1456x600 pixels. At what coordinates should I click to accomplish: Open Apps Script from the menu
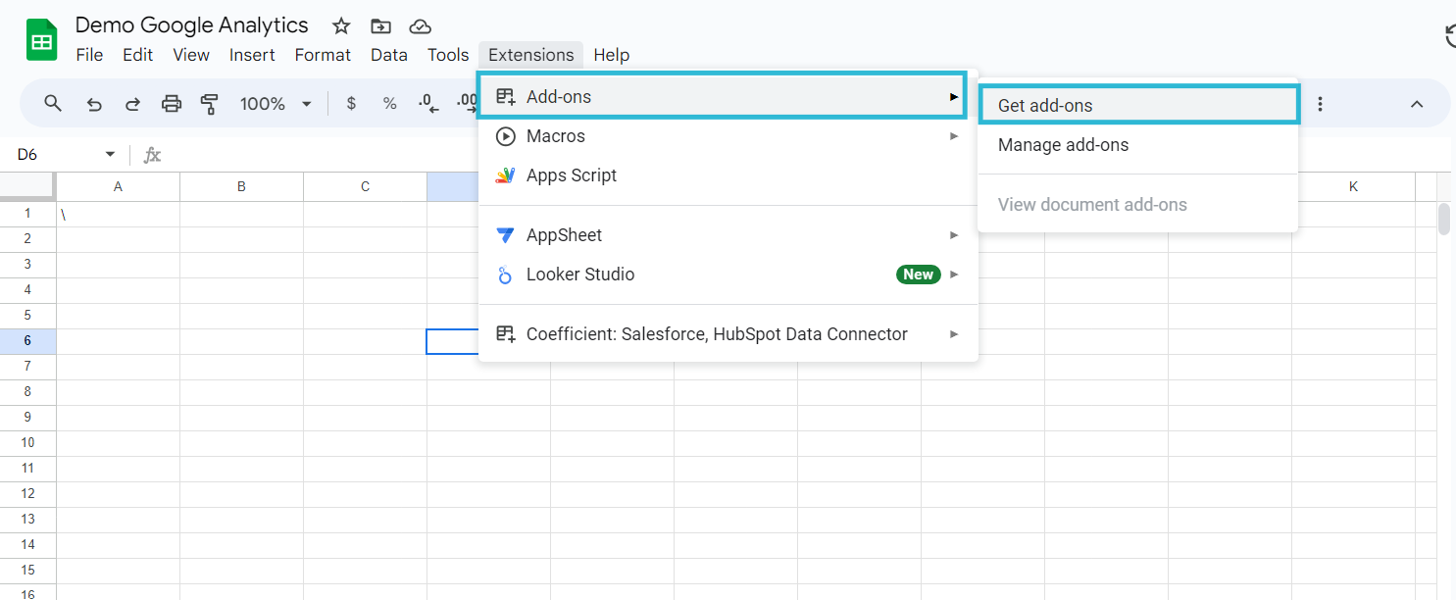728,175
